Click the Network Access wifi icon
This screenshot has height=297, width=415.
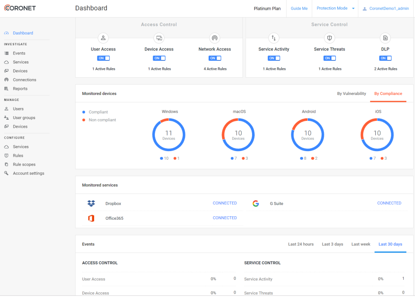pos(215,38)
